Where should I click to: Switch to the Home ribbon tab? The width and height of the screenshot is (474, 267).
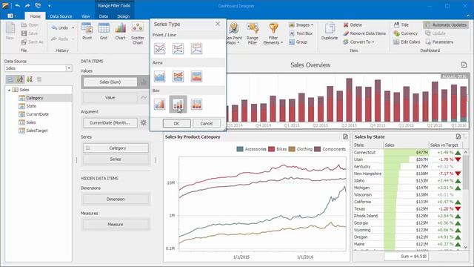point(35,16)
